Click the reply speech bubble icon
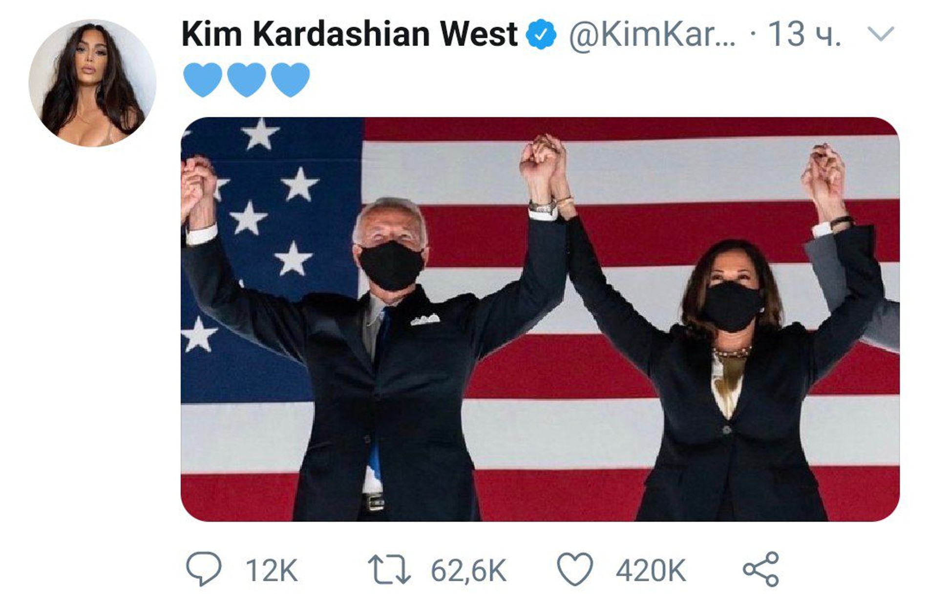 coord(204,569)
